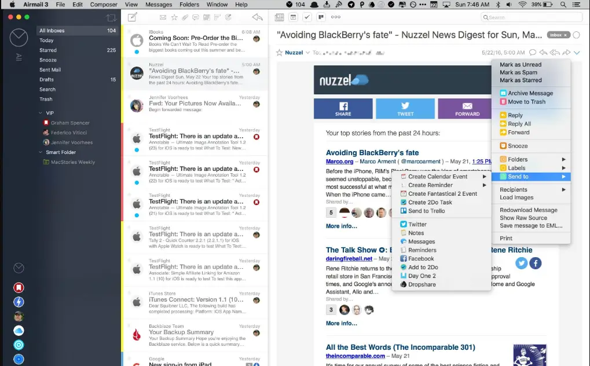The width and height of the screenshot is (590, 366).
Task: Open the iBooks Coming Soon message
Action: (195, 41)
